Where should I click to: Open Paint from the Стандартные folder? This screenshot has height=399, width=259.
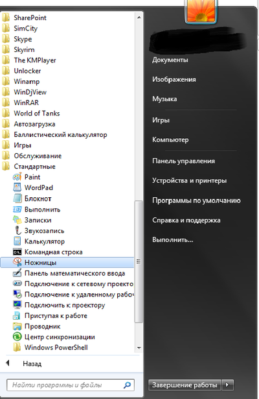pos(17,177)
